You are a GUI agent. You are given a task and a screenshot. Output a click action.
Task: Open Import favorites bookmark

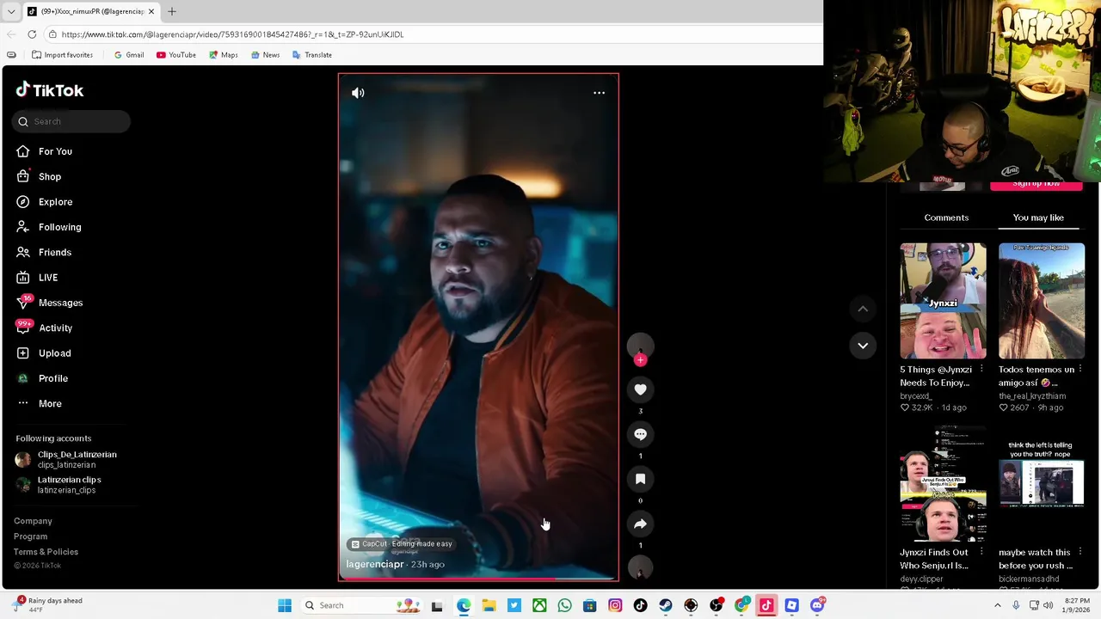coord(62,55)
